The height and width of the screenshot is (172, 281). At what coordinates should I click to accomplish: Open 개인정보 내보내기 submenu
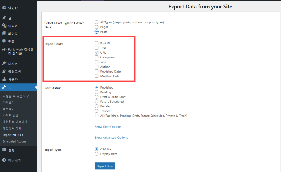tap(15, 122)
